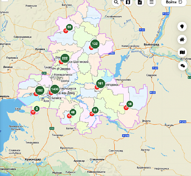Click the Войти login button

[x=174, y=2]
